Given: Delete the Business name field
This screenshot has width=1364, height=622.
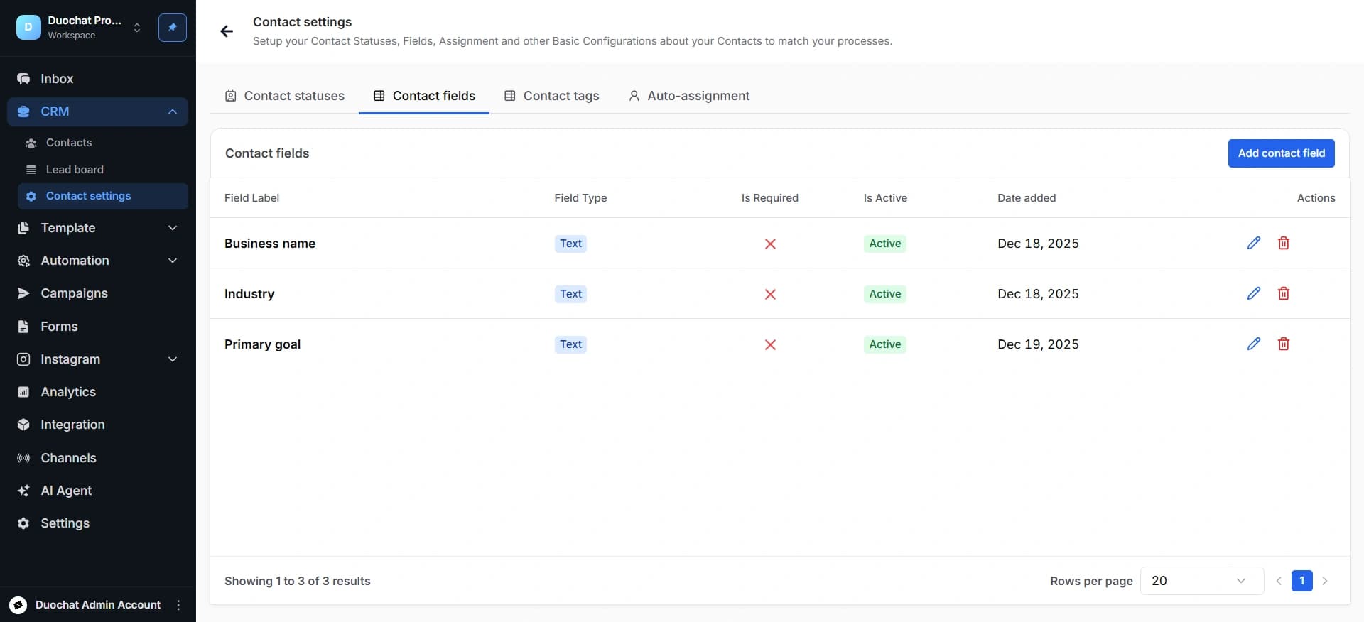Looking at the screenshot, I should [x=1284, y=243].
